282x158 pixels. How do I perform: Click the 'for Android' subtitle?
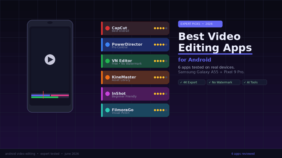point(195,60)
